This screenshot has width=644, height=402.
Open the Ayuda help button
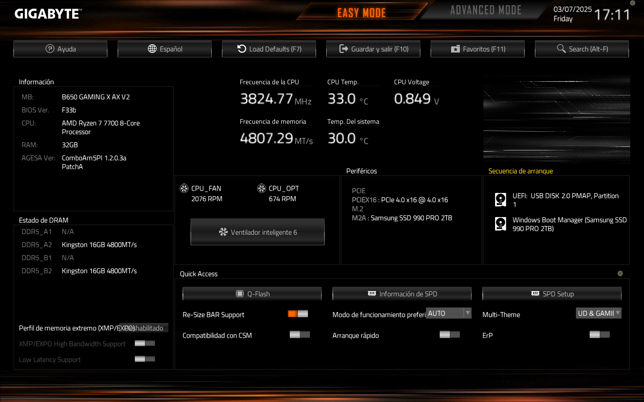pos(60,49)
